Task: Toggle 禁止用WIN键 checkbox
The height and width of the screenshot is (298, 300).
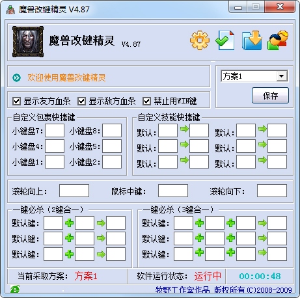Action: 146,102
